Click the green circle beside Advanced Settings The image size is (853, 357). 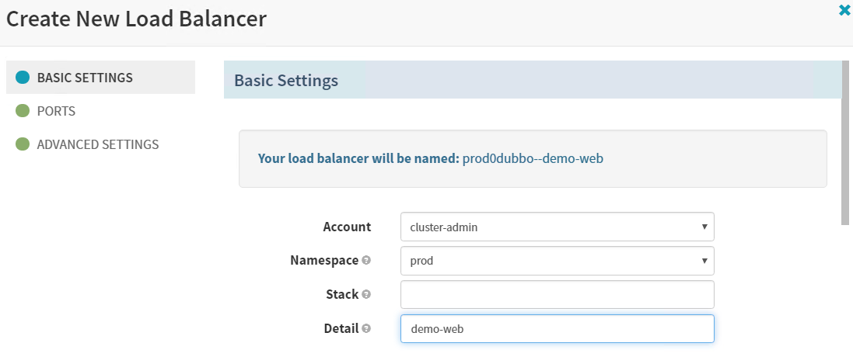point(23,144)
